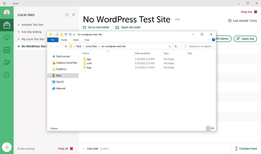Open the Blueprints sidebar icon
Viewport: 261px width, 154px height.
tap(7, 50)
